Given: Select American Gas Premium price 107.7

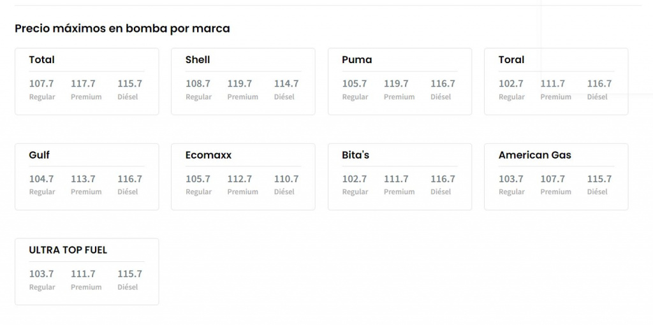Looking at the screenshot, I should [553, 179].
